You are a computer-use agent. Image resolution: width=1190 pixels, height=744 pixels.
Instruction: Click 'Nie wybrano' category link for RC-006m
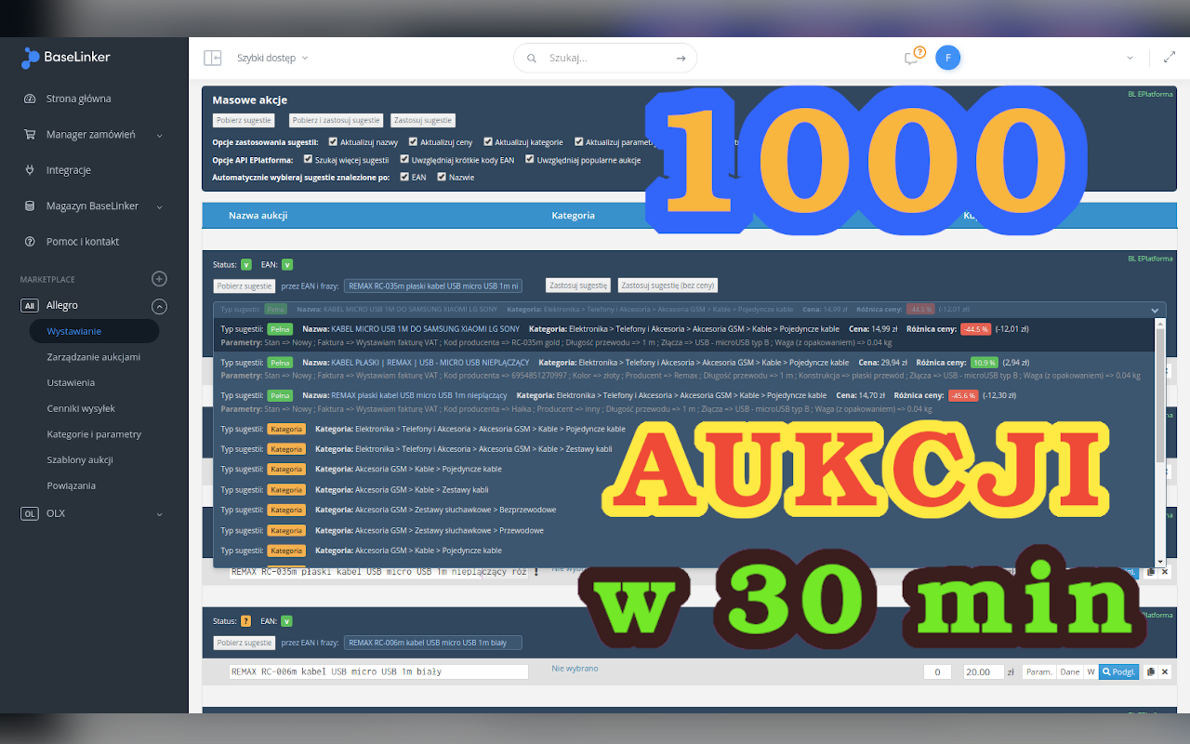575,669
